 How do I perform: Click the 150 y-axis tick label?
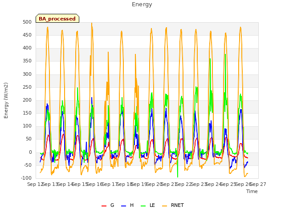(27, 113)
